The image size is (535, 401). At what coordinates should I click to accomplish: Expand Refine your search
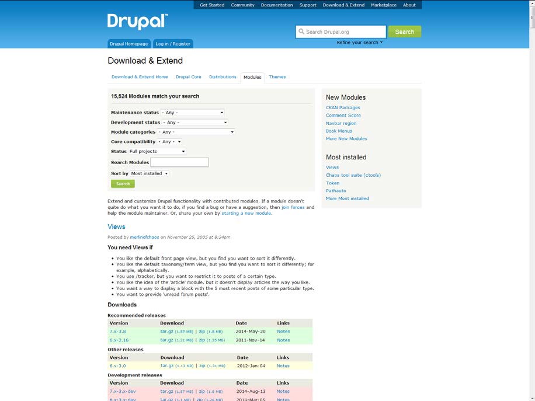click(x=359, y=42)
